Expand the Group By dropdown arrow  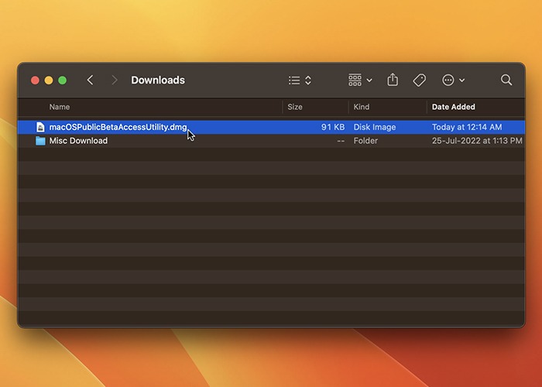pyautogui.click(x=369, y=80)
